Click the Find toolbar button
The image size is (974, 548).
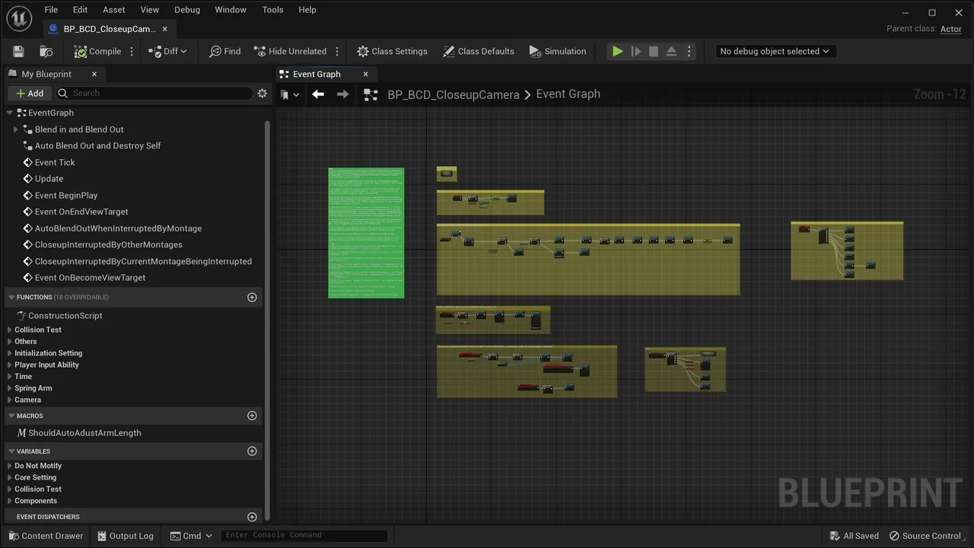225,52
